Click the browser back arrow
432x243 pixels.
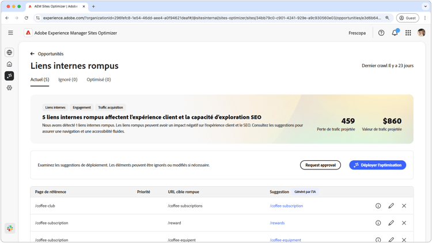point(7,18)
